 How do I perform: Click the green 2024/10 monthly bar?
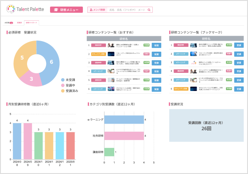(x=39, y=146)
